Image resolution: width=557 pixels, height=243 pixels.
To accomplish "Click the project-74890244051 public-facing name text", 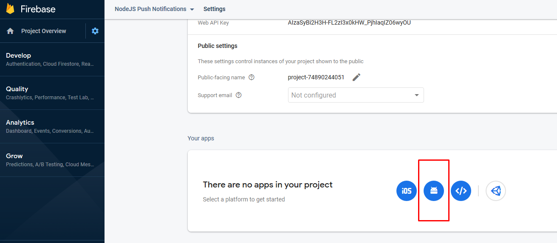I will 316,77.
